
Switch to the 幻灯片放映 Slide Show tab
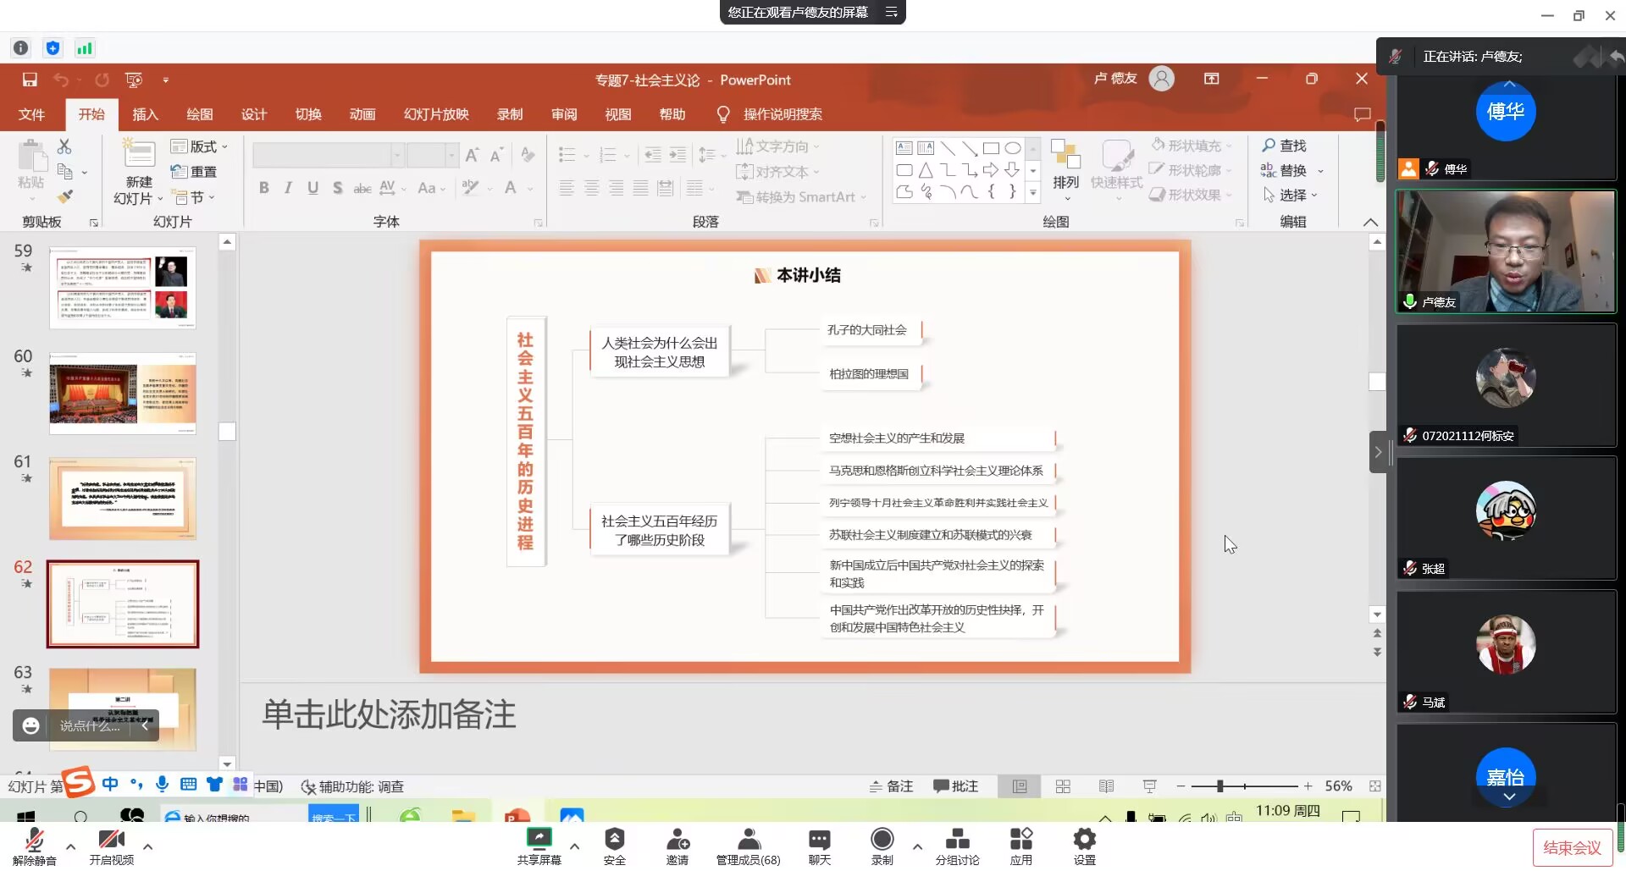click(436, 114)
